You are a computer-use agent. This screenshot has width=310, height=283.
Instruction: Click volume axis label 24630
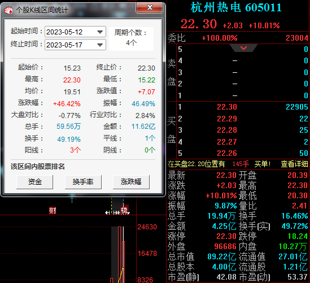pyautogui.click(x=147, y=227)
